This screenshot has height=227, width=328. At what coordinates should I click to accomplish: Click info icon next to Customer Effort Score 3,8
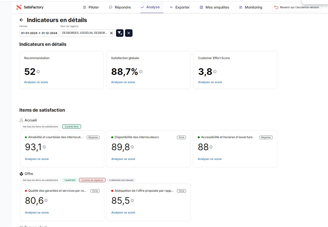[x=215, y=72]
